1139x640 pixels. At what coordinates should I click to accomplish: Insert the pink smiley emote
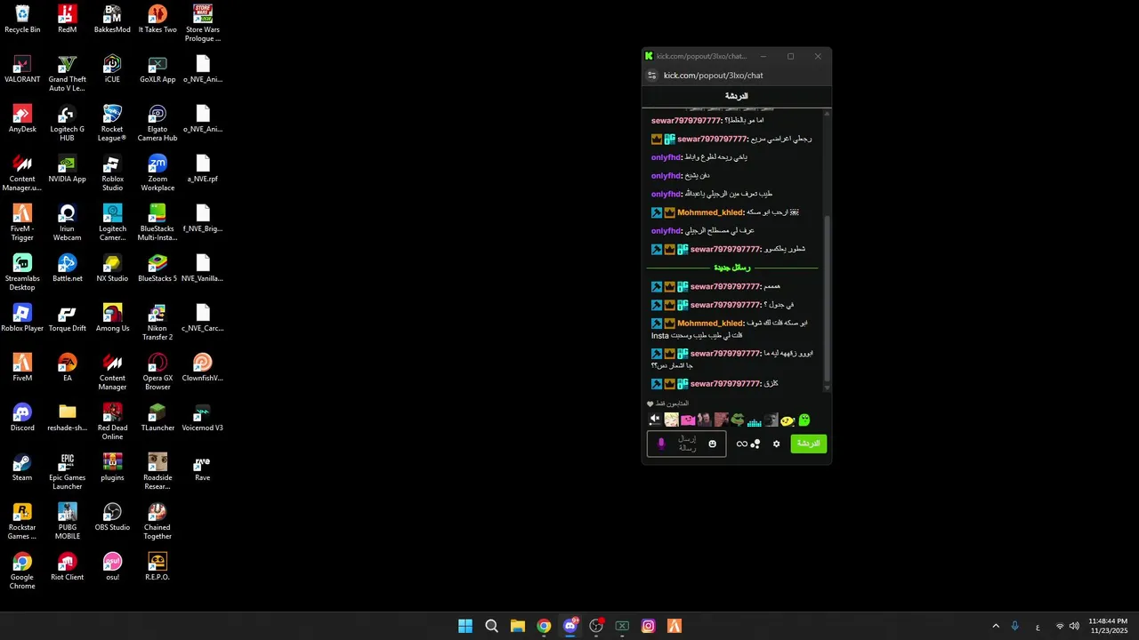(x=688, y=420)
